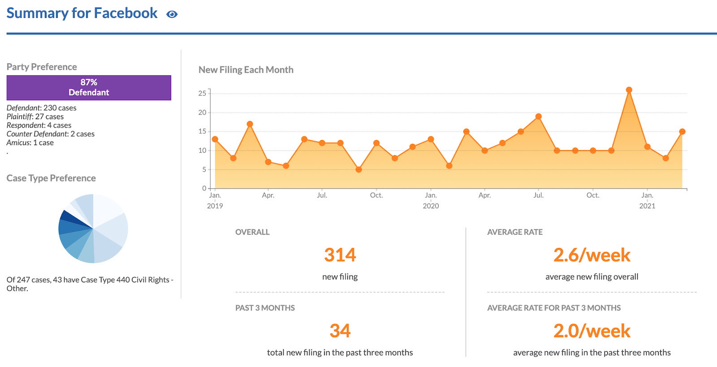
Task: Click the March 2019 data point at 17
Action: pos(250,124)
